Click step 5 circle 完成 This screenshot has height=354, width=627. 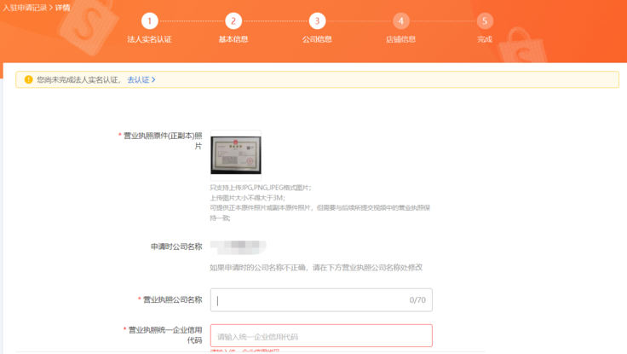click(x=485, y=20)
